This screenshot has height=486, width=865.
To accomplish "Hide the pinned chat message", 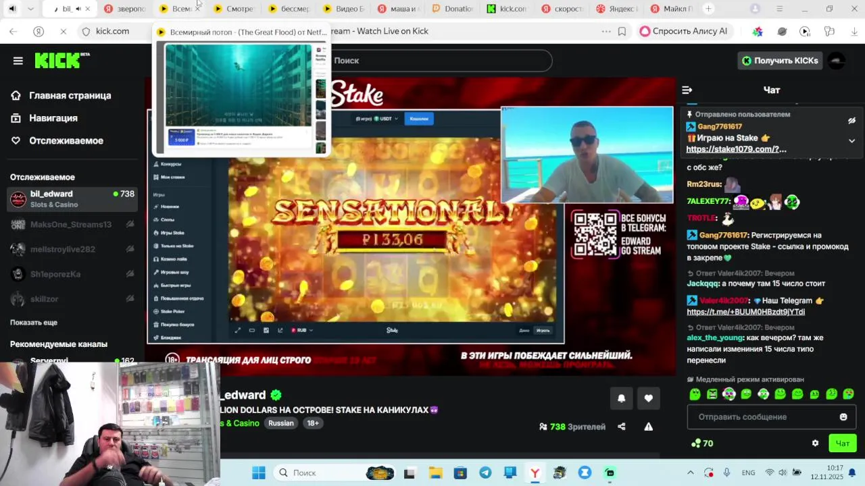I will [851, 121].
